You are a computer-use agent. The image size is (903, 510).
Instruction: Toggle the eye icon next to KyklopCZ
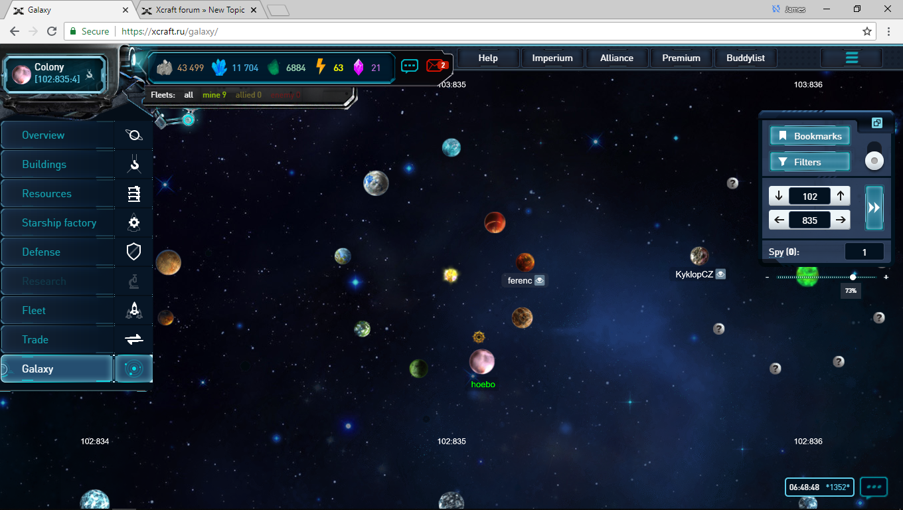click(x=720, y=274)
